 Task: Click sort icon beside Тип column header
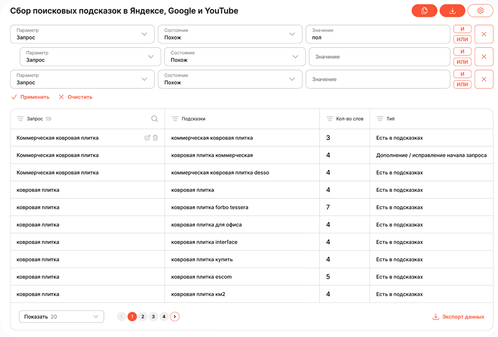point(380,119)
